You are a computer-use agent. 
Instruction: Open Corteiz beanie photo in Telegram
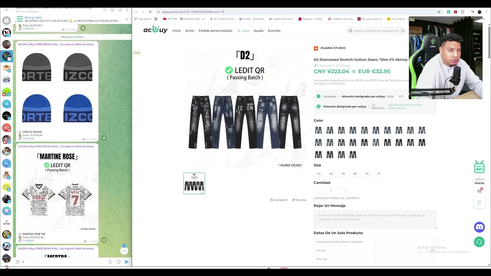click(57, 87)
